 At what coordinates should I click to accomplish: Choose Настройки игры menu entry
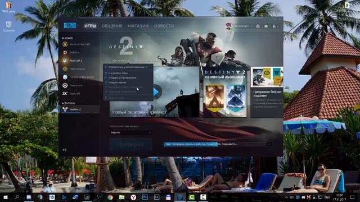click(128, 73)
